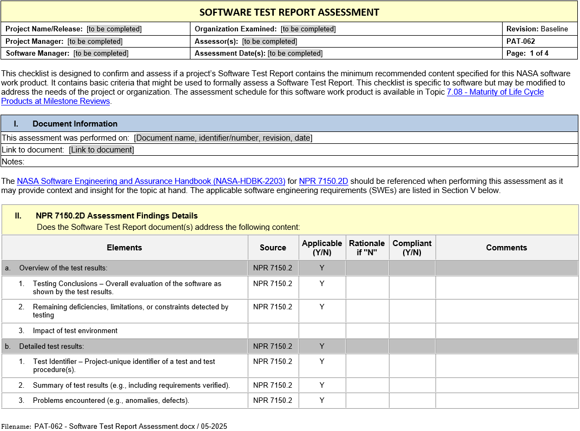Click Comments cell for Remaining deficiencies row
580x431 pixels.
pos(506,311)
